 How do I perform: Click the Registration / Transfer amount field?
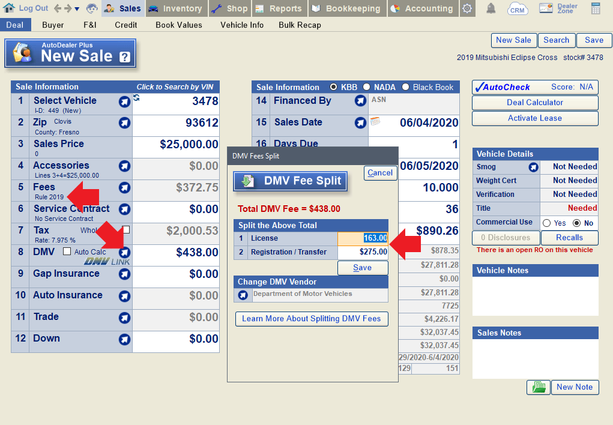363,252
